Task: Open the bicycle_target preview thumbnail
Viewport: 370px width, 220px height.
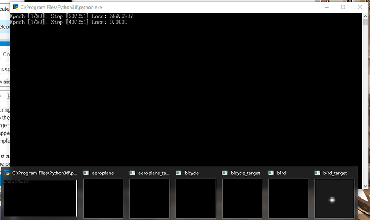Action: click(241, 199)
